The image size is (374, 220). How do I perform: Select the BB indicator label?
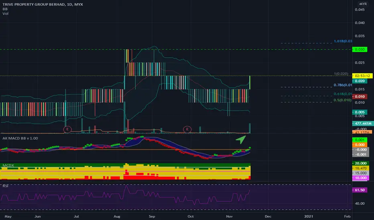(5, 9)
